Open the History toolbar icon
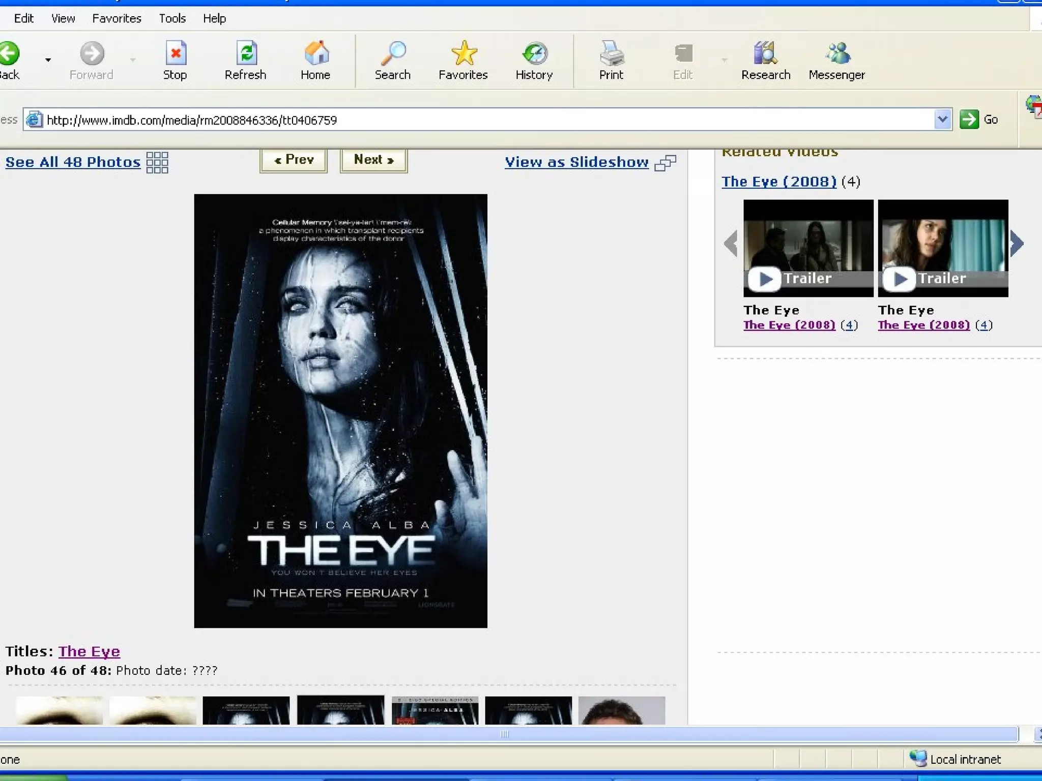1042x781 pixels. tap(534, 54)
